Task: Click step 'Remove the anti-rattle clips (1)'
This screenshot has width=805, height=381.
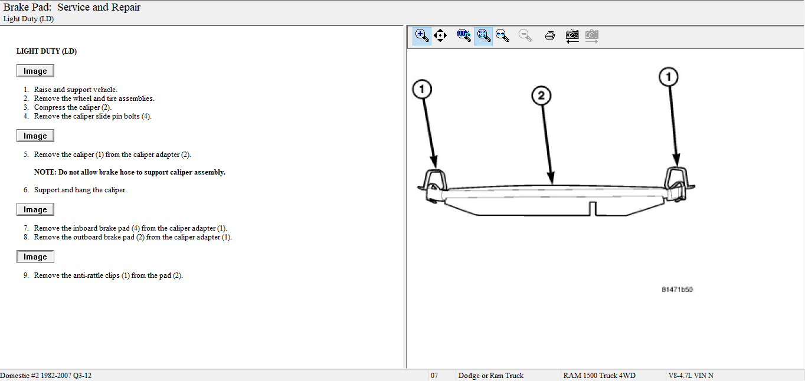Action: point(109,275)
